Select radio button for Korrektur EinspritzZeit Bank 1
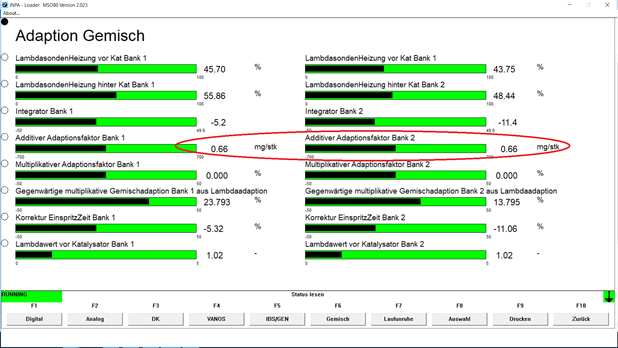Screen dimensions: 618x348 [5, 217]
